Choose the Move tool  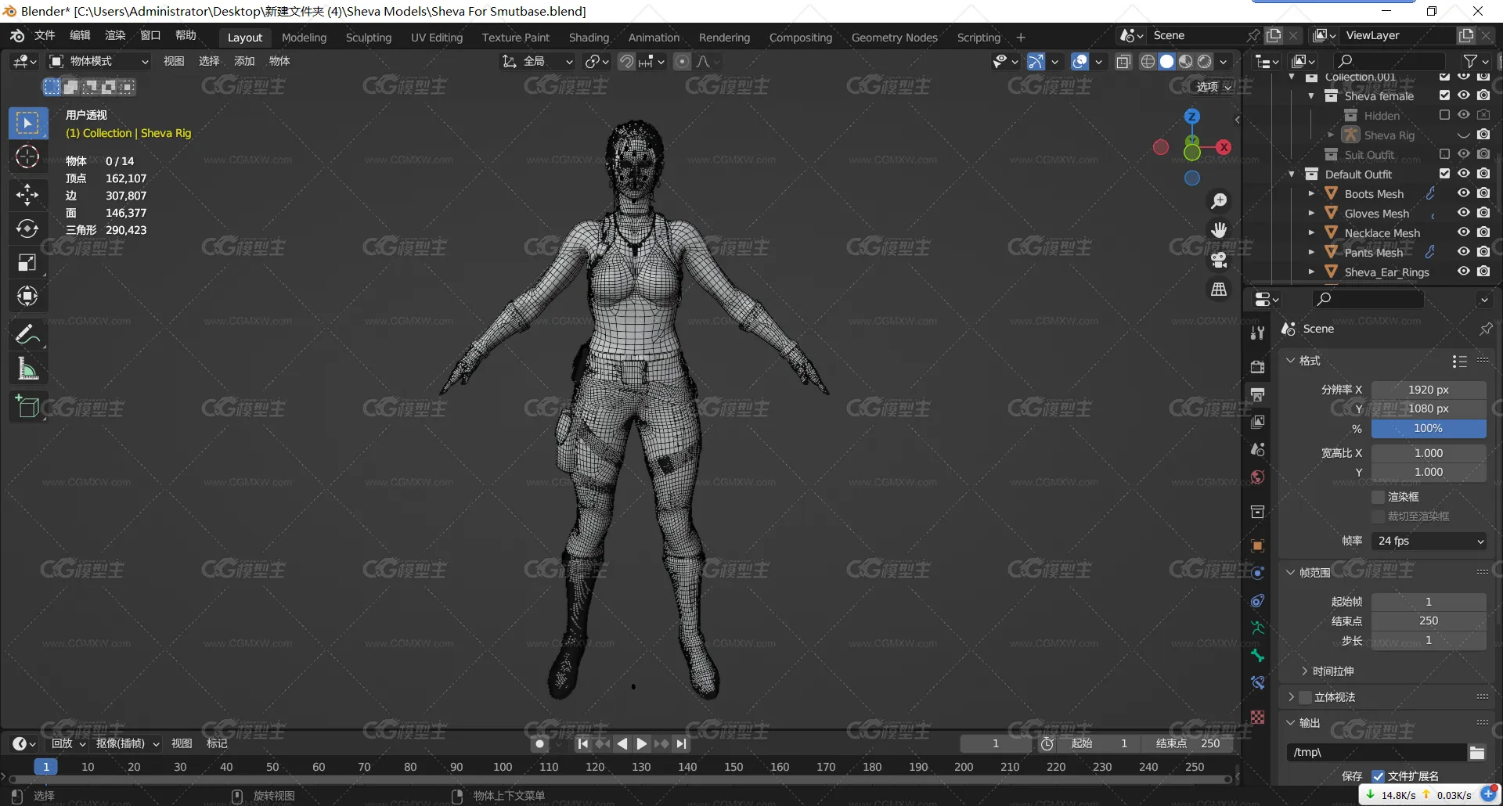point(27,194)
